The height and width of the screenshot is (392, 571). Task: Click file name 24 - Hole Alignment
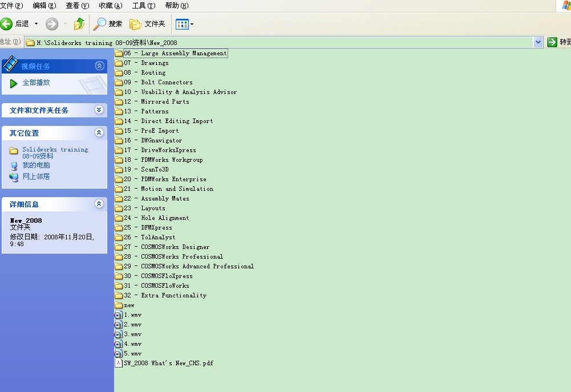coord(157,218)
